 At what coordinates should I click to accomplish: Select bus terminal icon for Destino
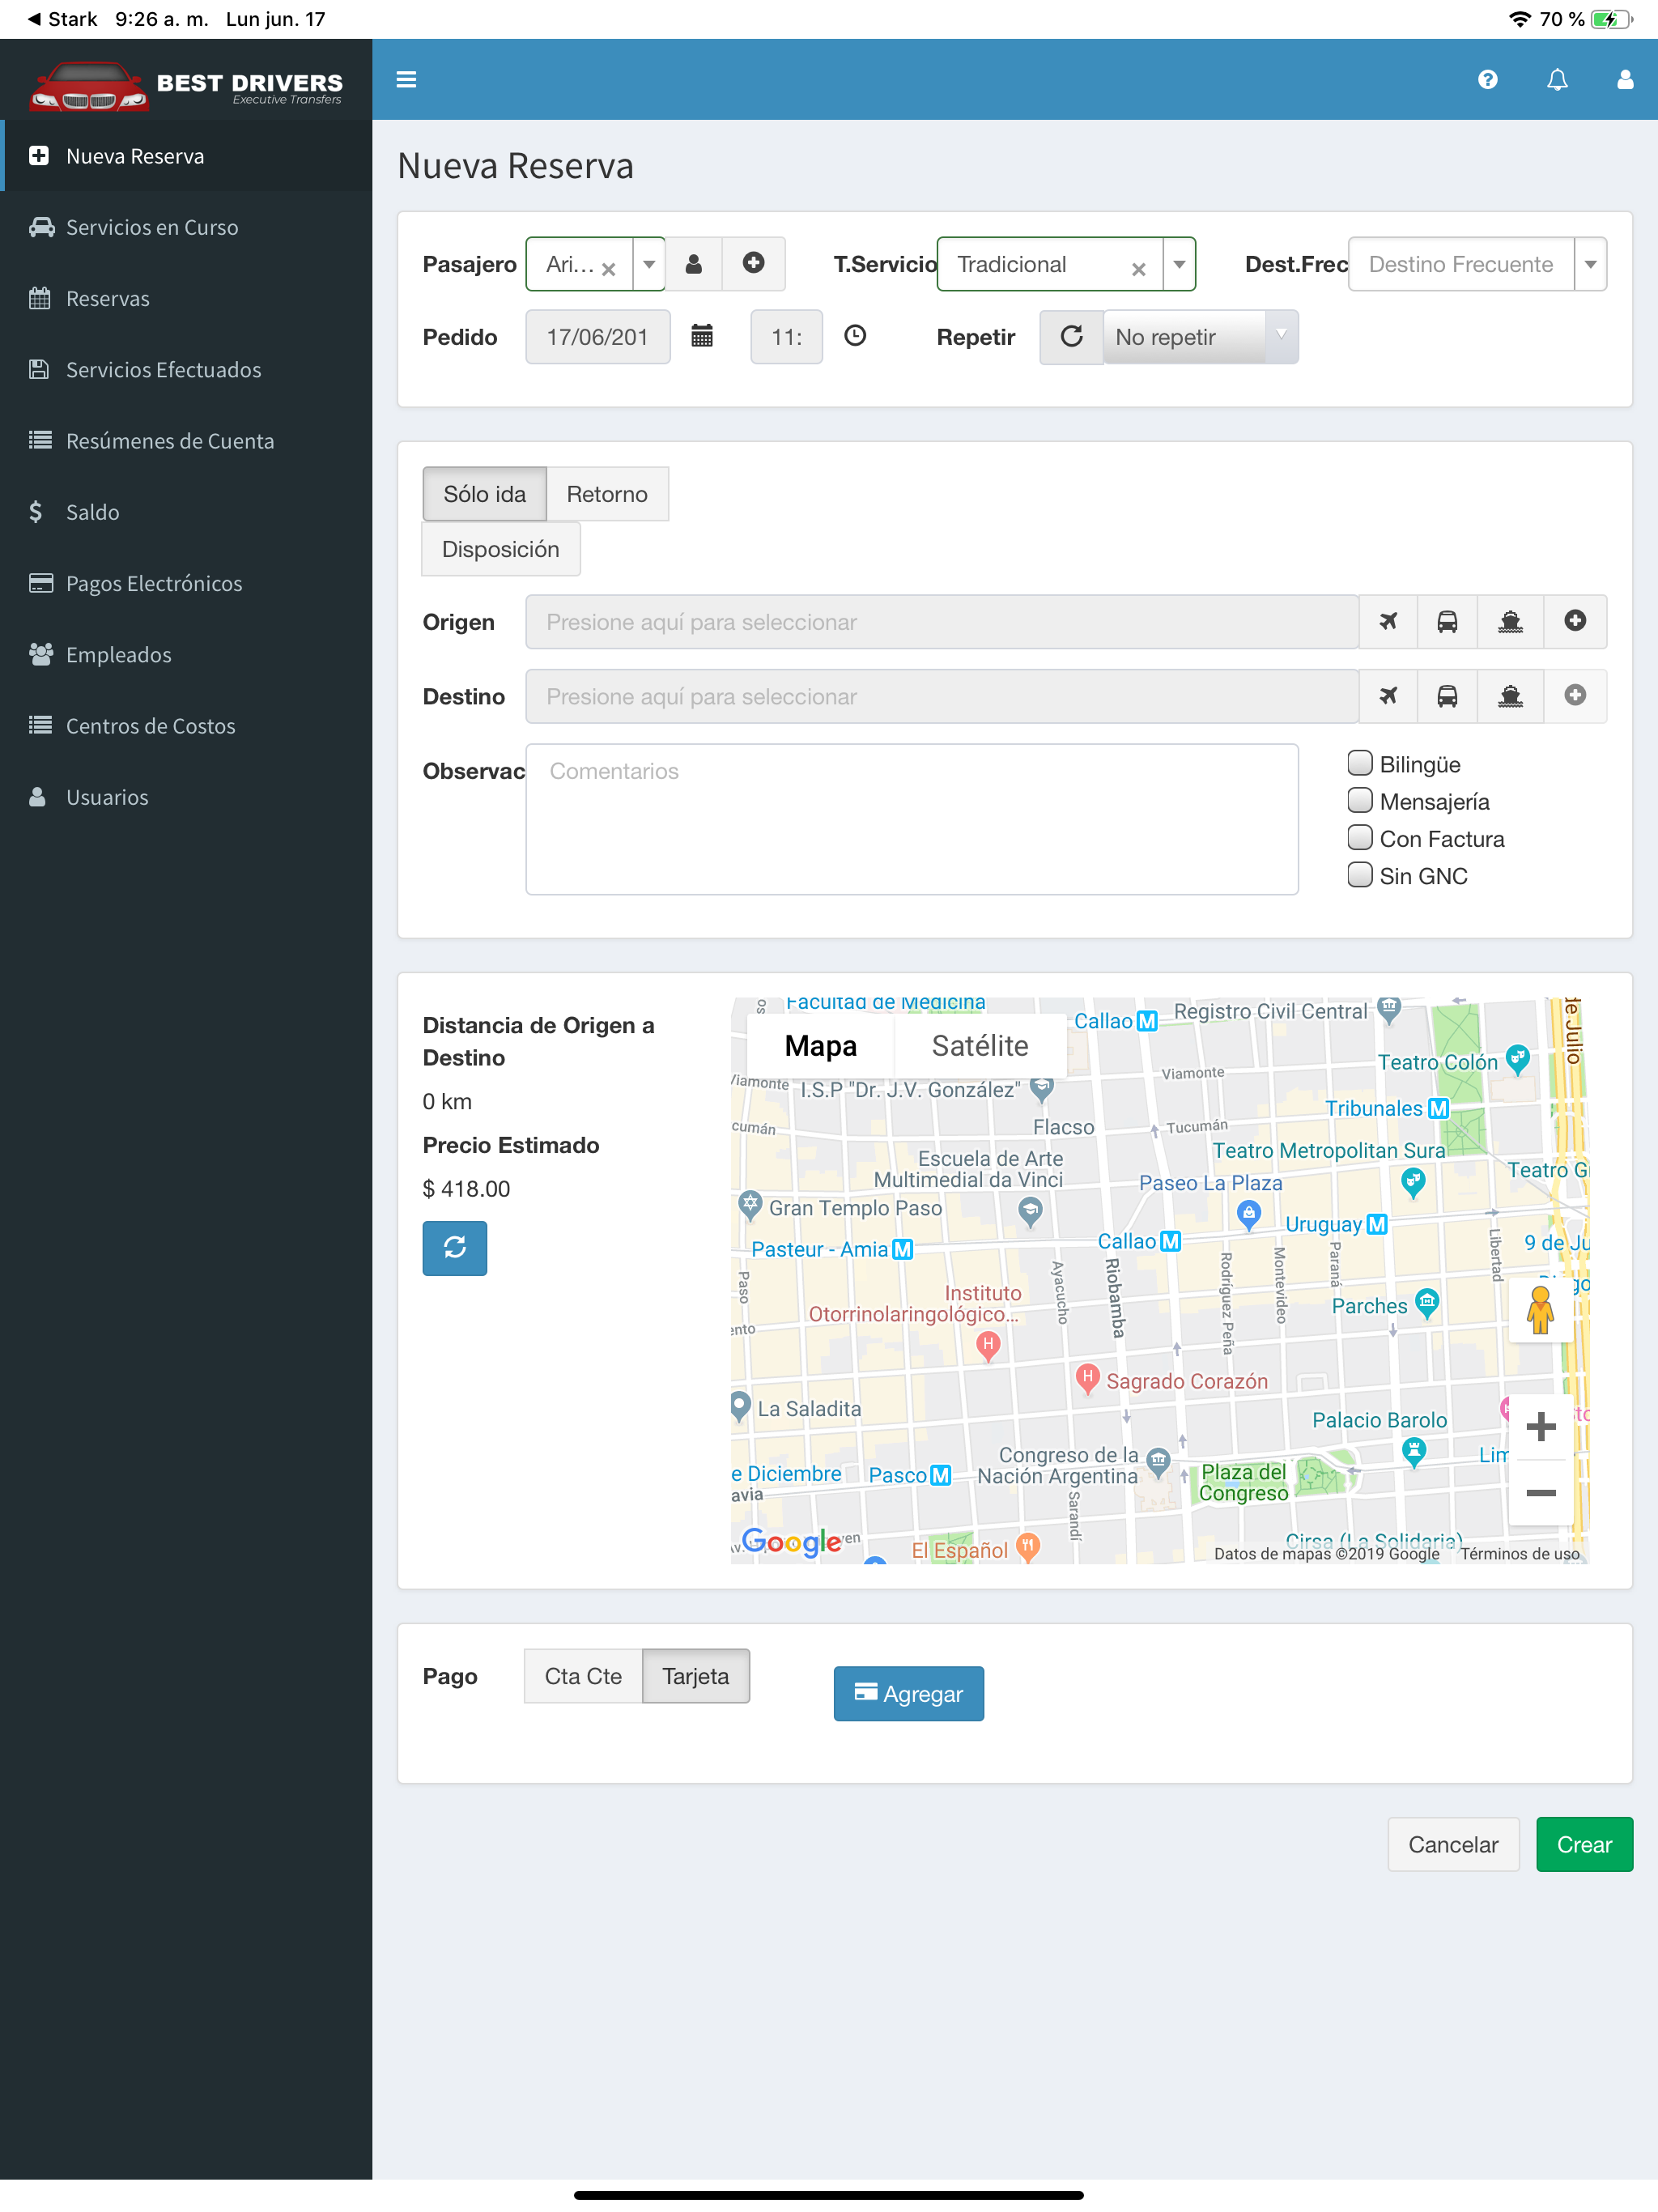point(1447,696)
